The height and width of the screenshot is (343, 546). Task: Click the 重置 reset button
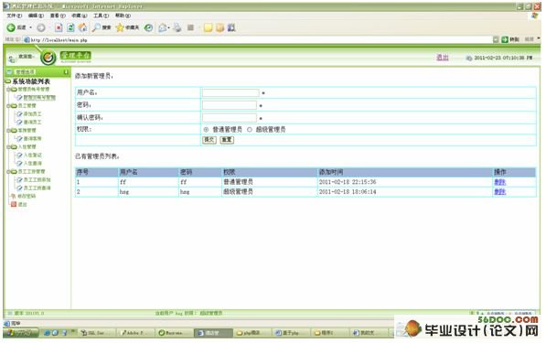pos(227,140)
